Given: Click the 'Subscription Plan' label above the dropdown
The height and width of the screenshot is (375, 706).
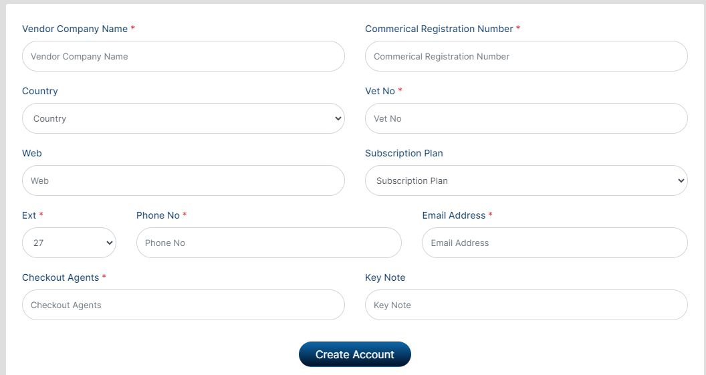Looking at the screenshot, I should tap(404, 154).
